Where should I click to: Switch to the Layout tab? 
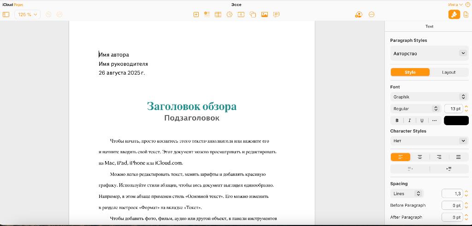(x=449, y=72)
